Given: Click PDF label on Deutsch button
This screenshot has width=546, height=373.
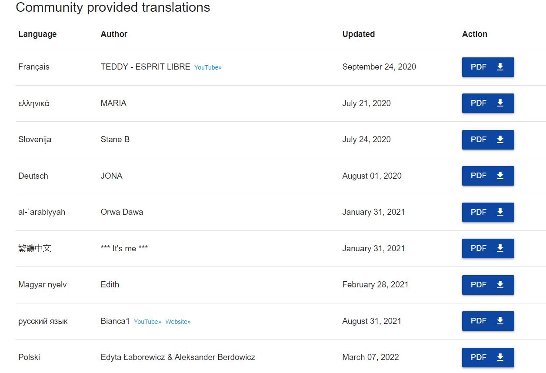Looking at the screenshot, I should [479, 176].
